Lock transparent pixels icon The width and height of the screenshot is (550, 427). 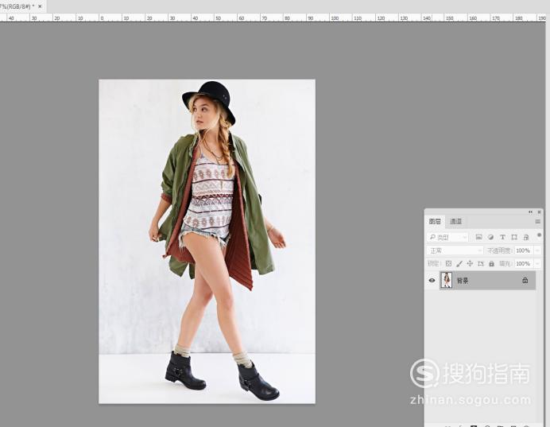448,263
